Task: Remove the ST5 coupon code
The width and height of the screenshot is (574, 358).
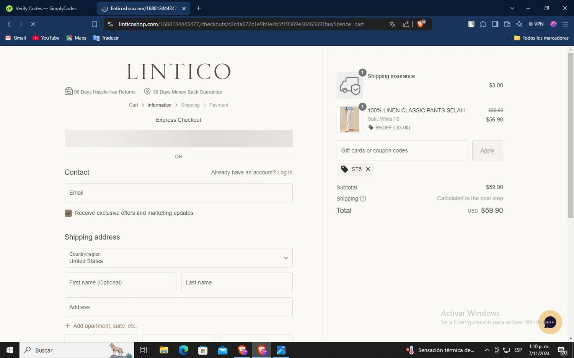Action: coord(368,169)
